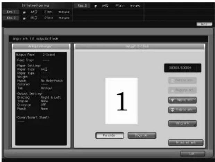
Task: Switch to the Bagside side view
Action: point(142,135)
